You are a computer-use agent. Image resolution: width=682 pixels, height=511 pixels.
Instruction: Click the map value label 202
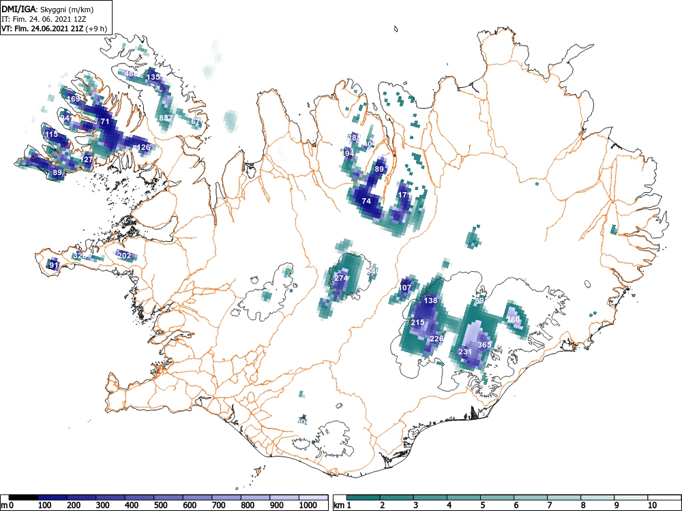[125, 255]
